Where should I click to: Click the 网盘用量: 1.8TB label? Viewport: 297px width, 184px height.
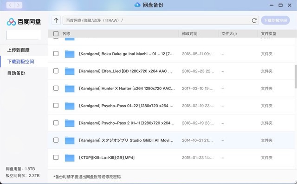(20, 169)
